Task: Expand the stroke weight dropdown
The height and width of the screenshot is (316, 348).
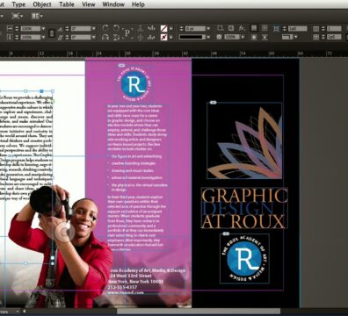Action: (208, 29)
